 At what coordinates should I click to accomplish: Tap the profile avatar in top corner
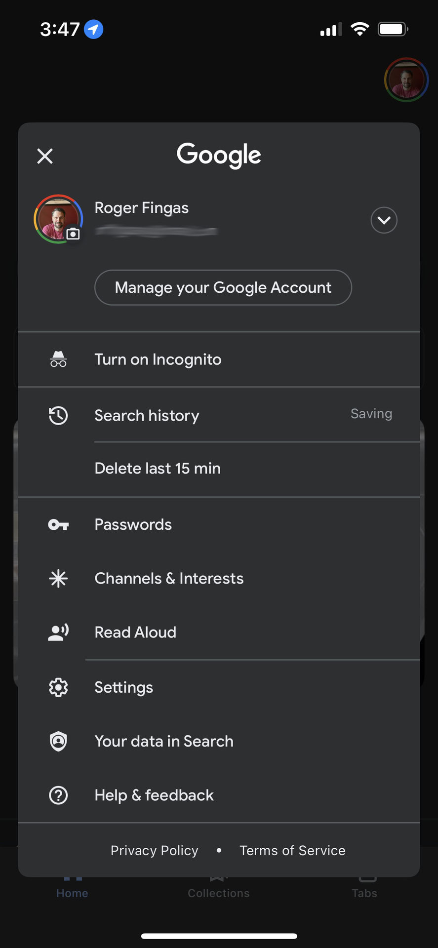[406, 79]
